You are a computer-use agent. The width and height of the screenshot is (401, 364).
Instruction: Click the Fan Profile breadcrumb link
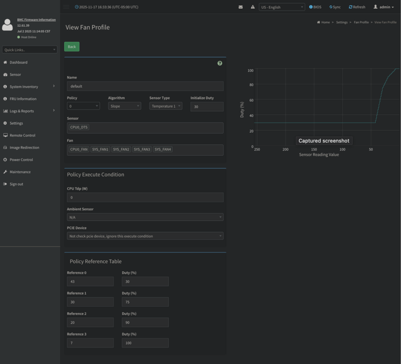click(361, 22)
